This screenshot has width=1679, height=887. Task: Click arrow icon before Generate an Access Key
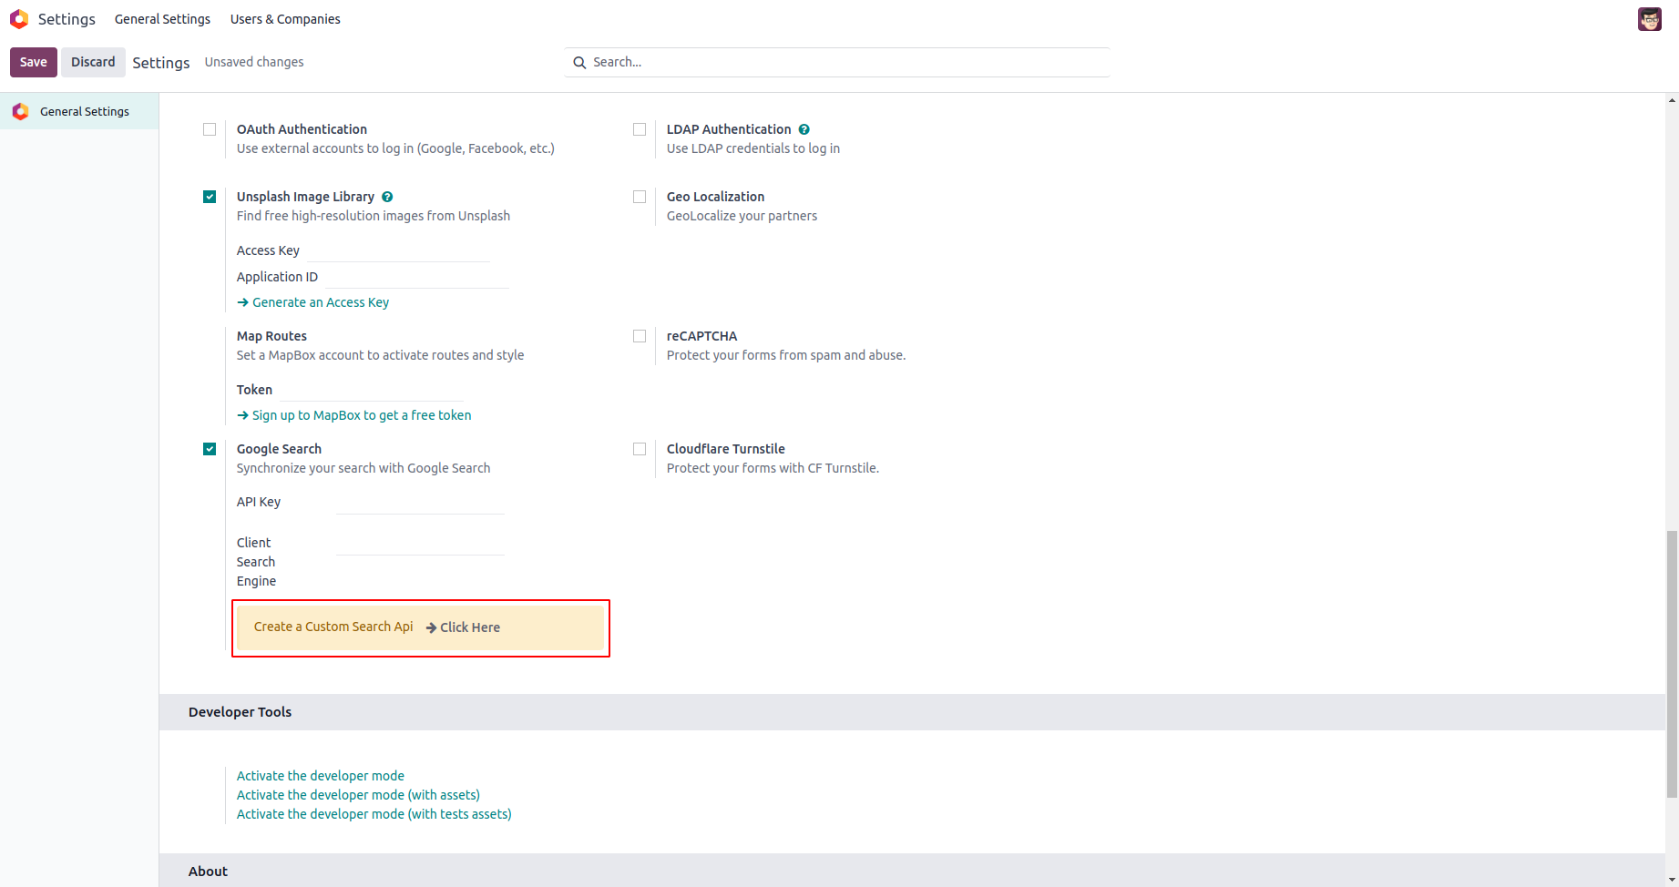(x=242, y=302)
